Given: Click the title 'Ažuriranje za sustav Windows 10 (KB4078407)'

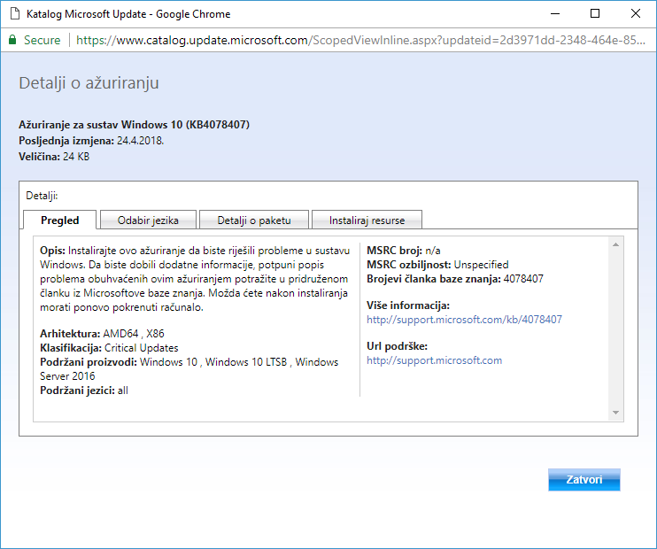Looking at the screenshot, I should (x=134, y=125).
